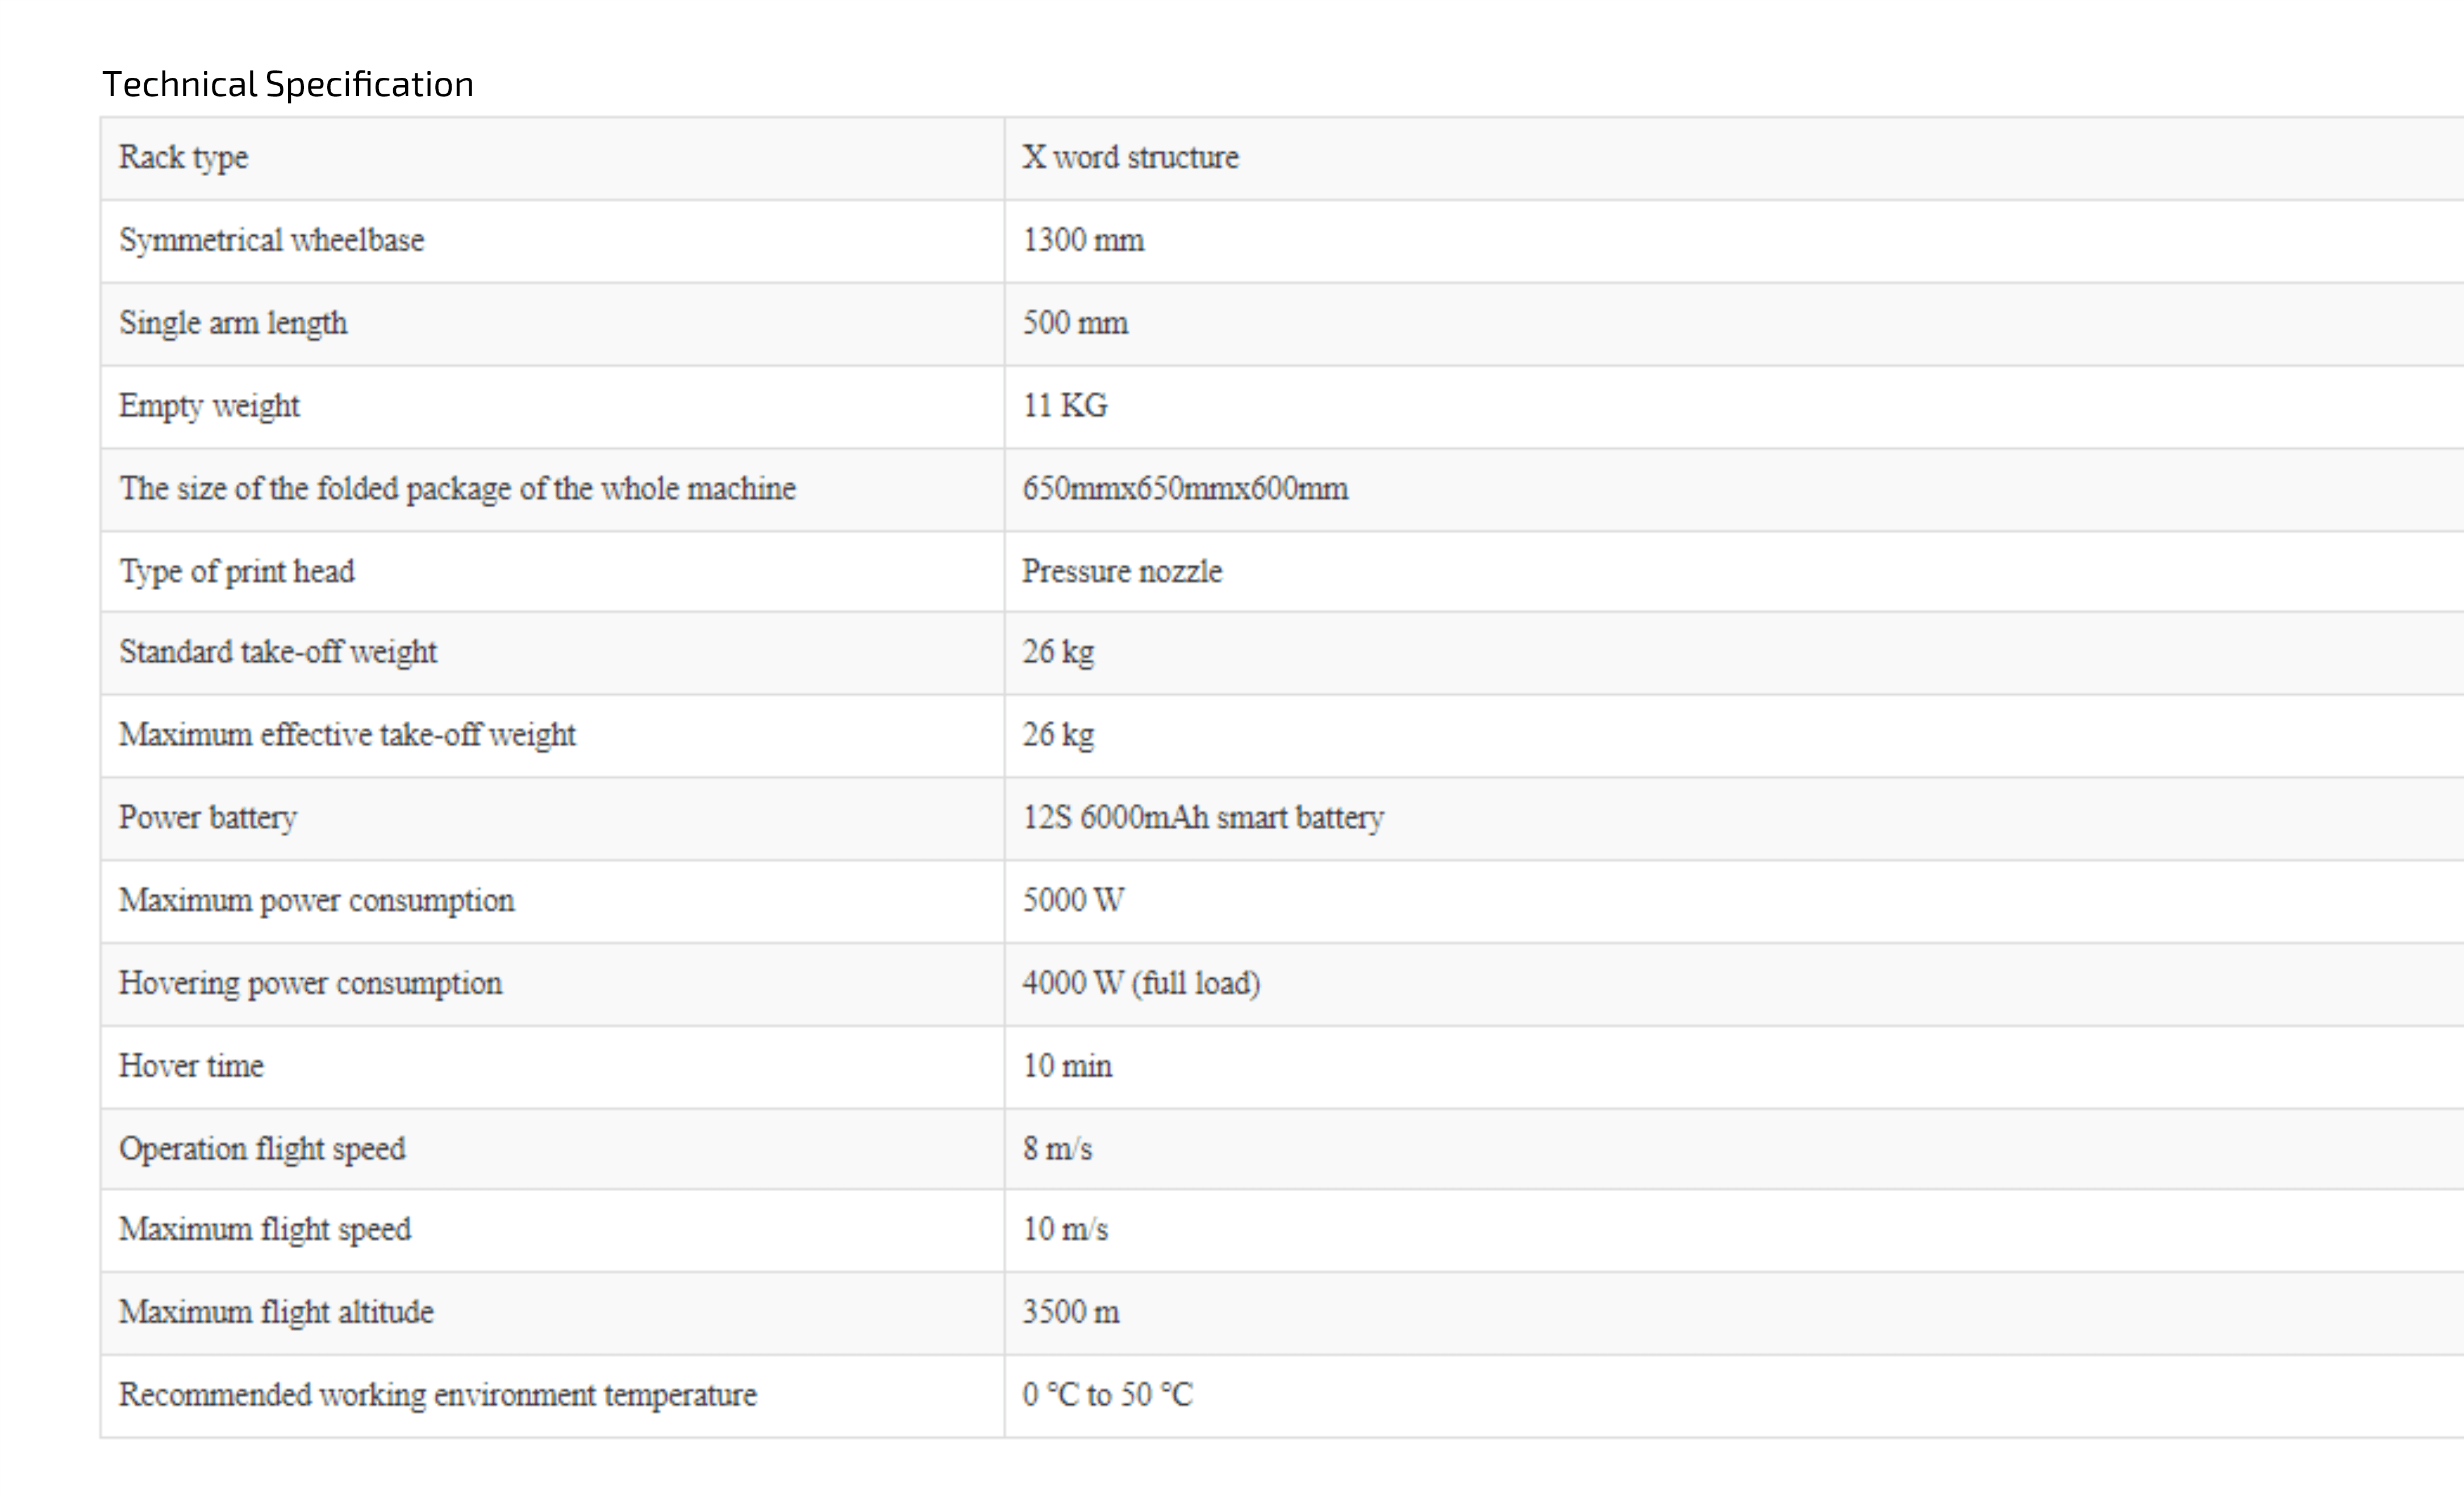The width and height of the screenshot is (2464, 1498).
Task: Select the Pressure nozzle value
Action: tap(1122, 571)
